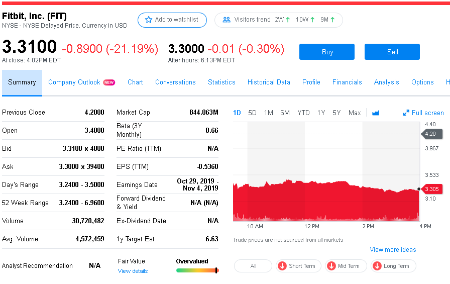Screen dimensions: 450x284
Task: Select the Max chart range
Action: [355, 113]
